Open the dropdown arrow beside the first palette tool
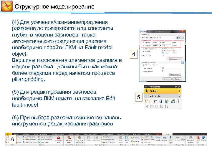Viewport: 212px width, 159px height. (x=150, y=101)
